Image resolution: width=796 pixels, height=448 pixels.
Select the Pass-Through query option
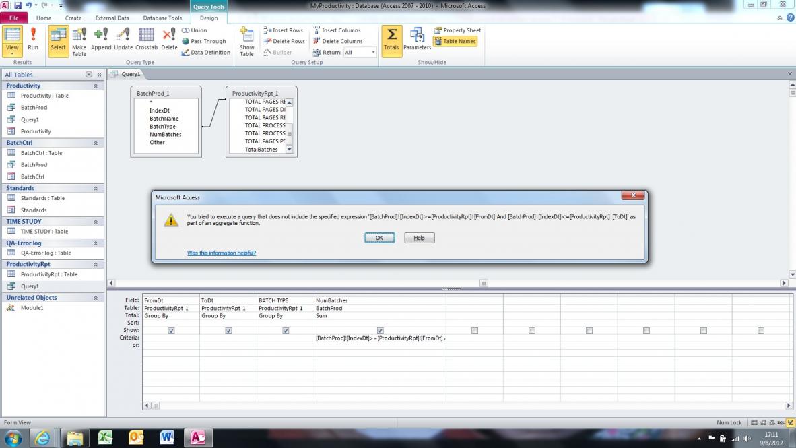(203, 41)
